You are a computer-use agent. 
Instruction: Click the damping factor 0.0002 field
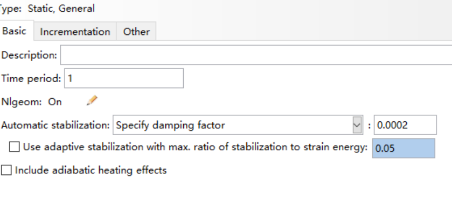(405, 125)
